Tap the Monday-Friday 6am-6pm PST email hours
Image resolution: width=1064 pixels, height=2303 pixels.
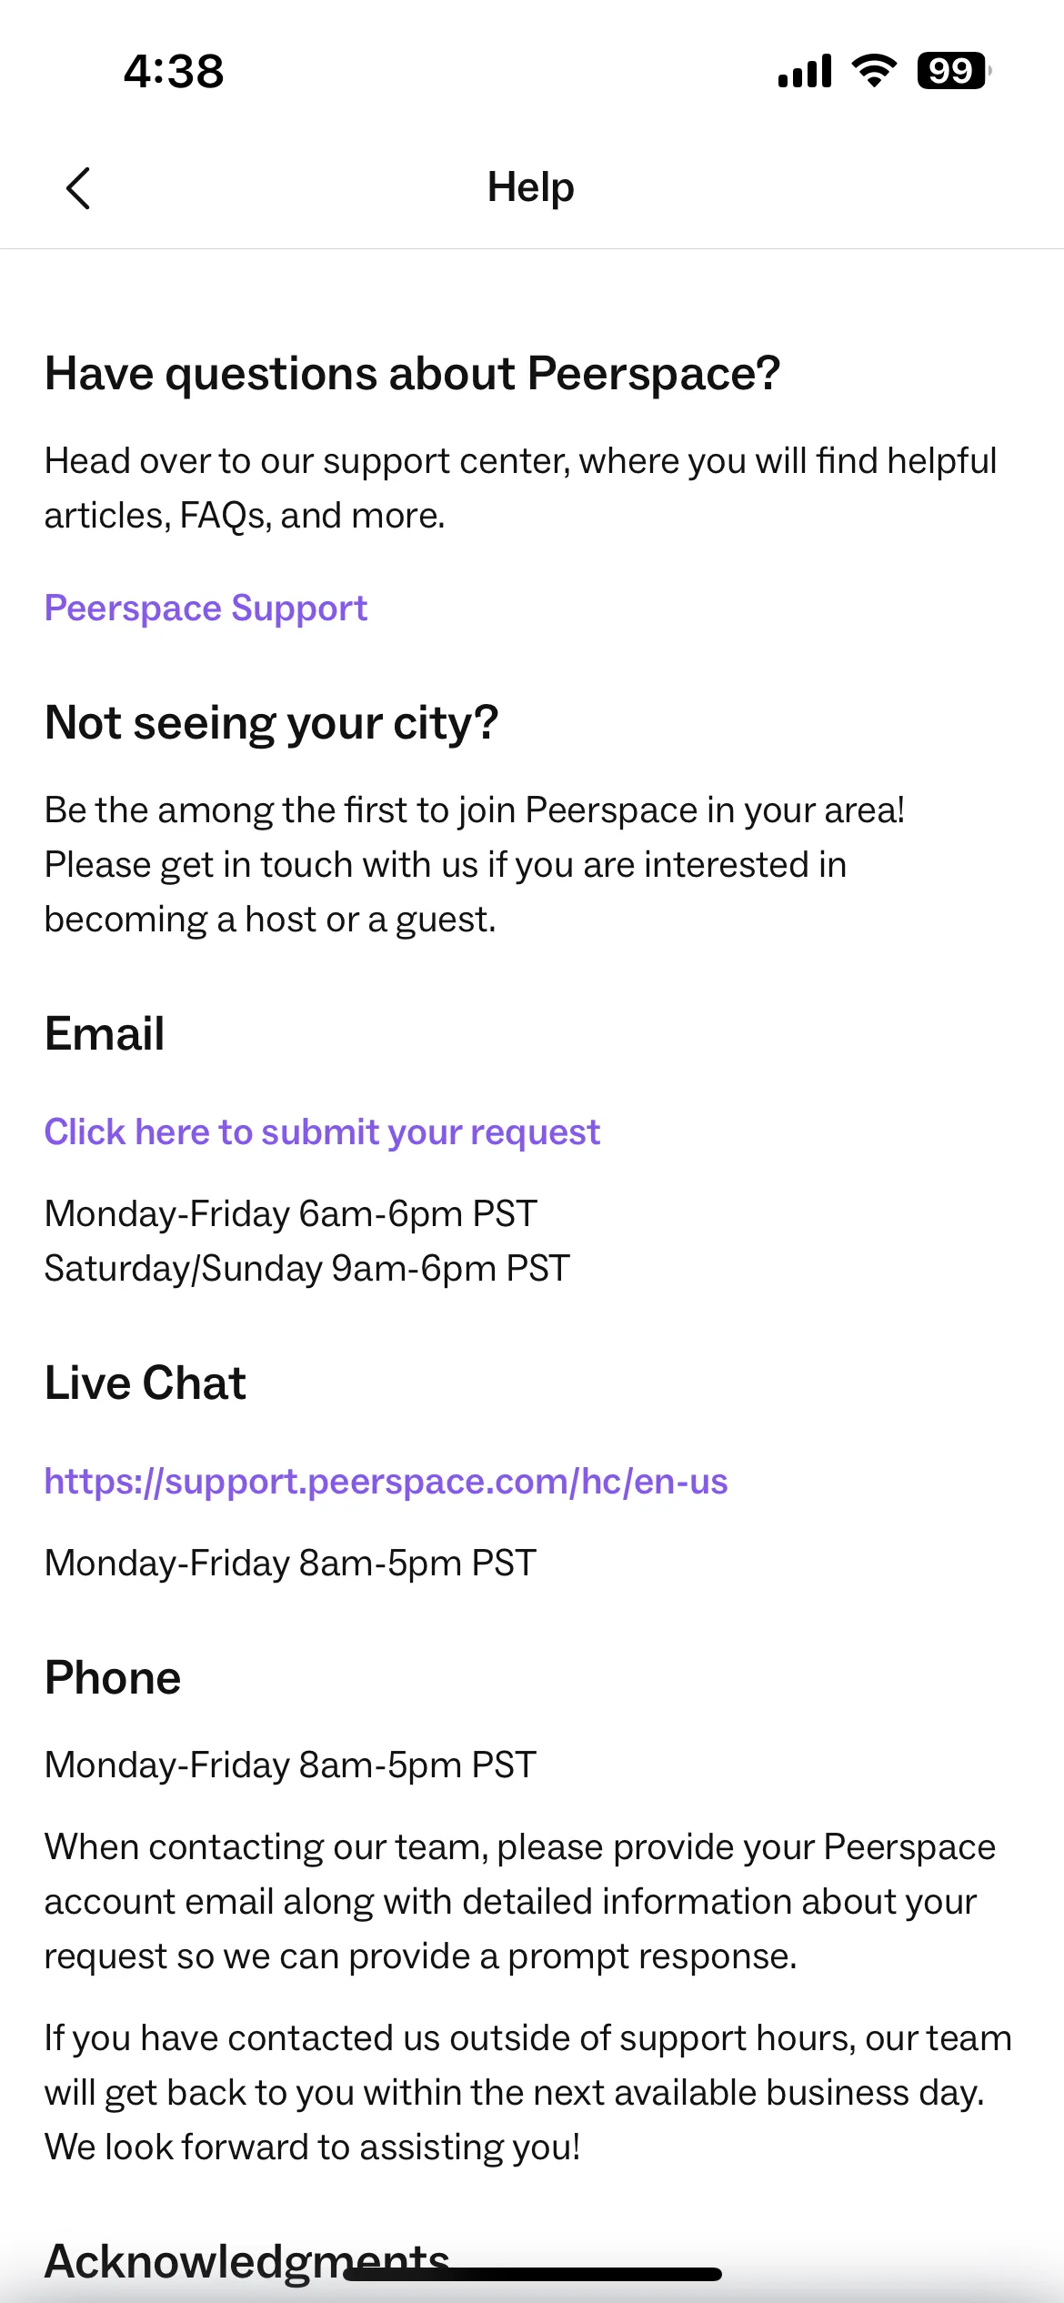coord(291,1213)
